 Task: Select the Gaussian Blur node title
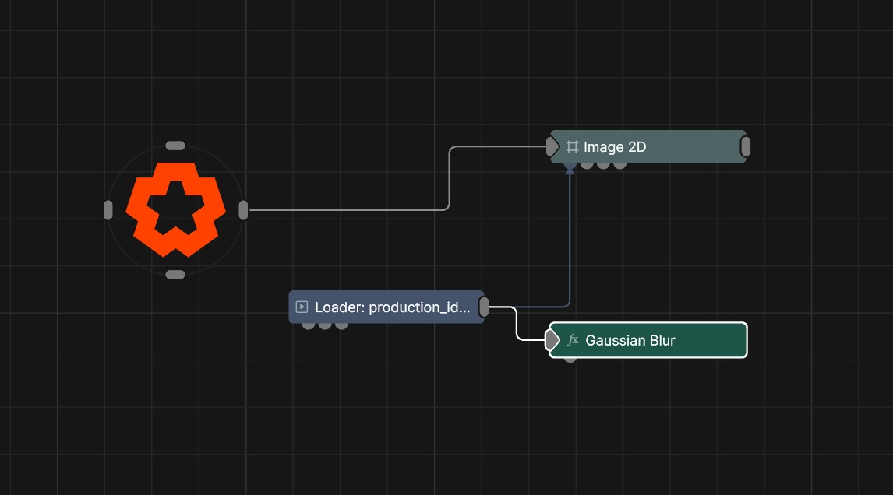tap(630, 340)
